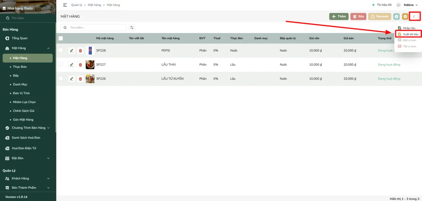
Task: Focus the table Tìm kiếm search field
Action: (94, 27)
